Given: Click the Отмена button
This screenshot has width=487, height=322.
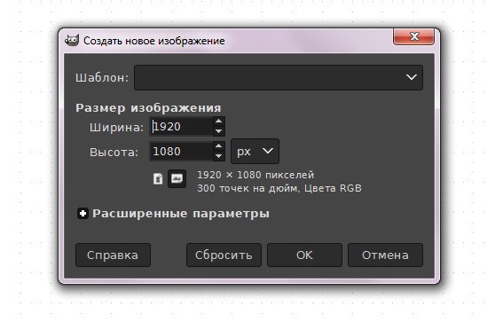Looking at the screenshot, I should click(385, 255).
